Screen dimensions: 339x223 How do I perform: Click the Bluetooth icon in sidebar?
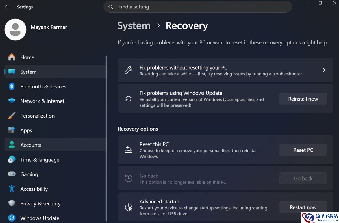pos(12,86)
